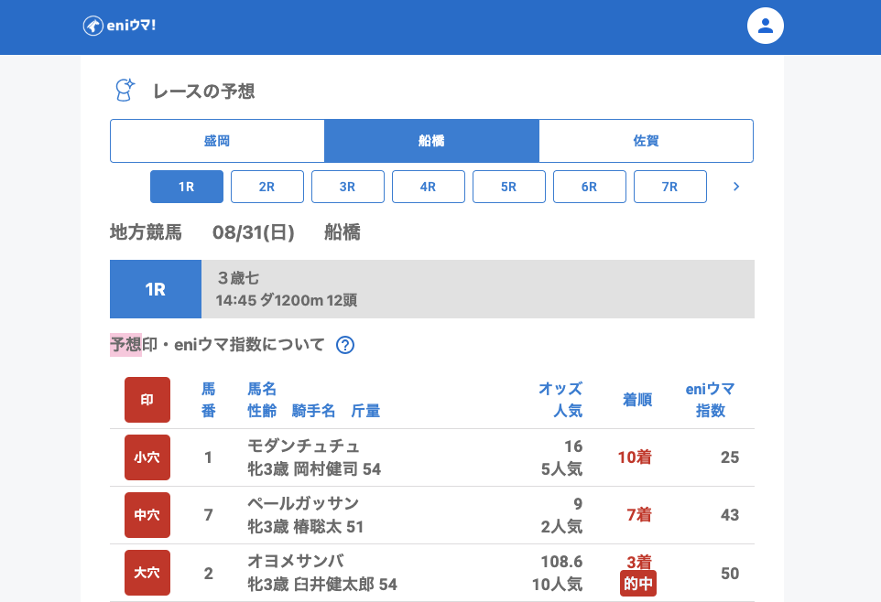Screen dimensions: 881x602
Task: Click horse name モダンチュチュ
Action: (x=303, y=446)
